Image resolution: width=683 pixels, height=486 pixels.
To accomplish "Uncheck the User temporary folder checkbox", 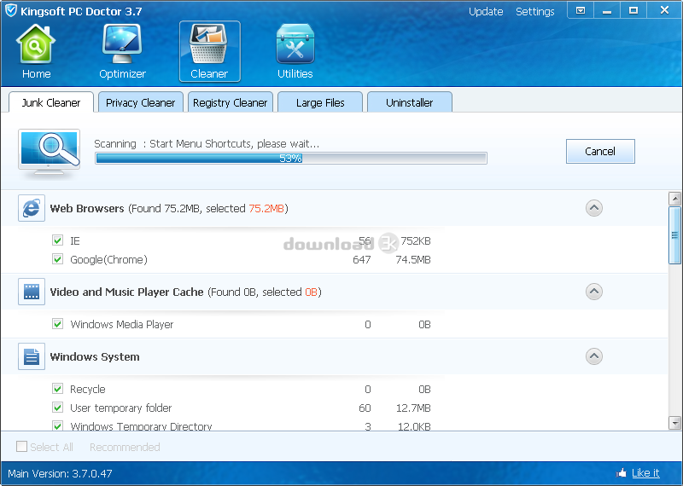I will pyautogui.click(x=57, y=408).
